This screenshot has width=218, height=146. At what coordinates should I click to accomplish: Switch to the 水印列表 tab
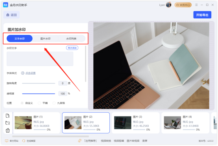click(71, 38)
